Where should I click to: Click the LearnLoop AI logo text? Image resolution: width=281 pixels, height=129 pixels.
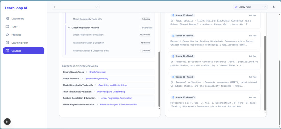16,8
